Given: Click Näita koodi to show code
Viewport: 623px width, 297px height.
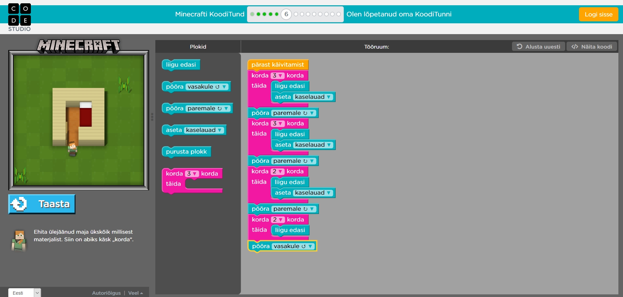Looking at the screenshot, I should pos(592,47).
